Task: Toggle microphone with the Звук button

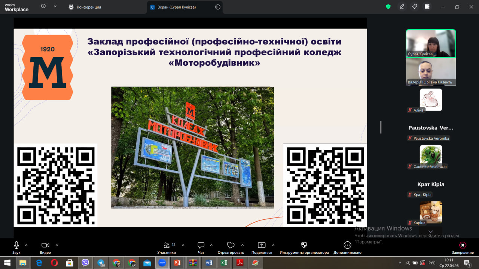Action: (16, 245)
